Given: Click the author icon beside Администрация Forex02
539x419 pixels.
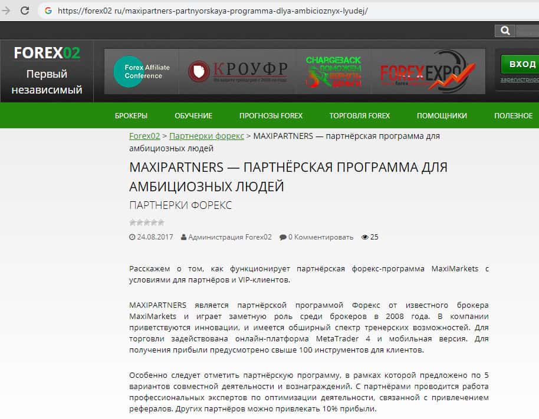Looking at the screenshot, I should pos(183,237).
